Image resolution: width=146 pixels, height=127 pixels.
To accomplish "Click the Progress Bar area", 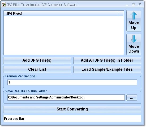I will tap(72, 118).
